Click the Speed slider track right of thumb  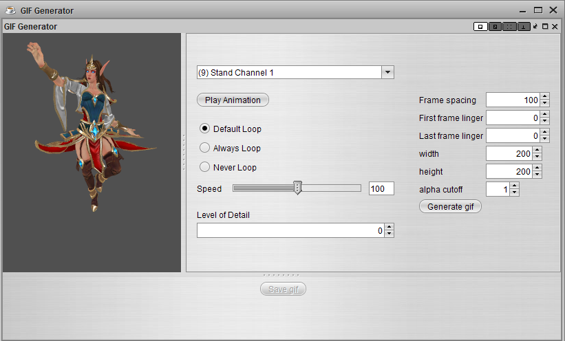tap(331, 188)
